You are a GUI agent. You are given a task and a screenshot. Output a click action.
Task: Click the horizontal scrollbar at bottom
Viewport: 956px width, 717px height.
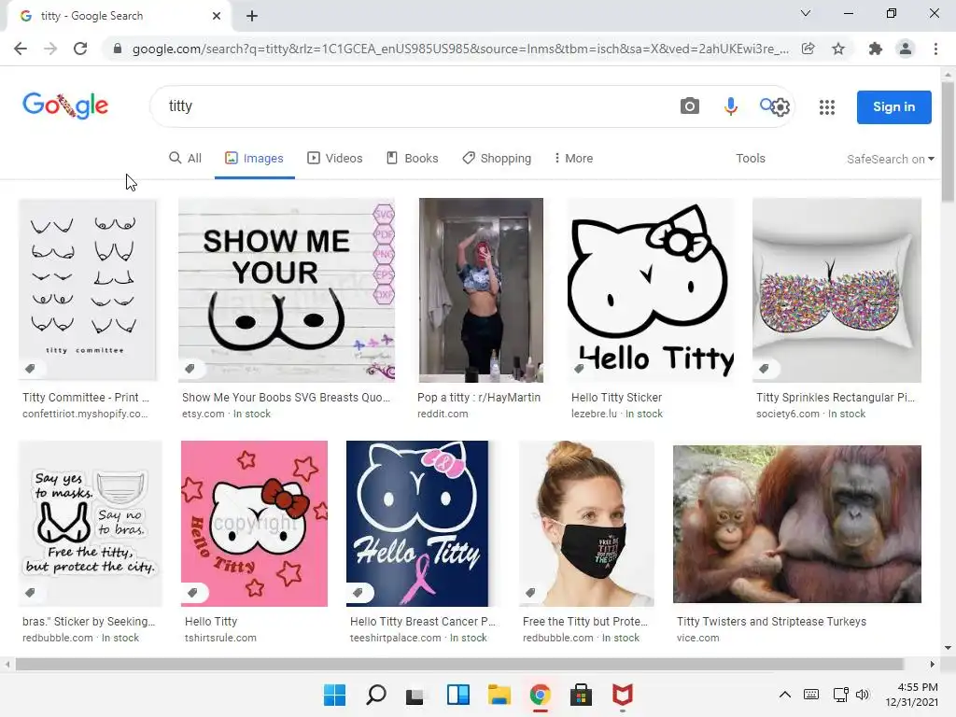point(459,664)
